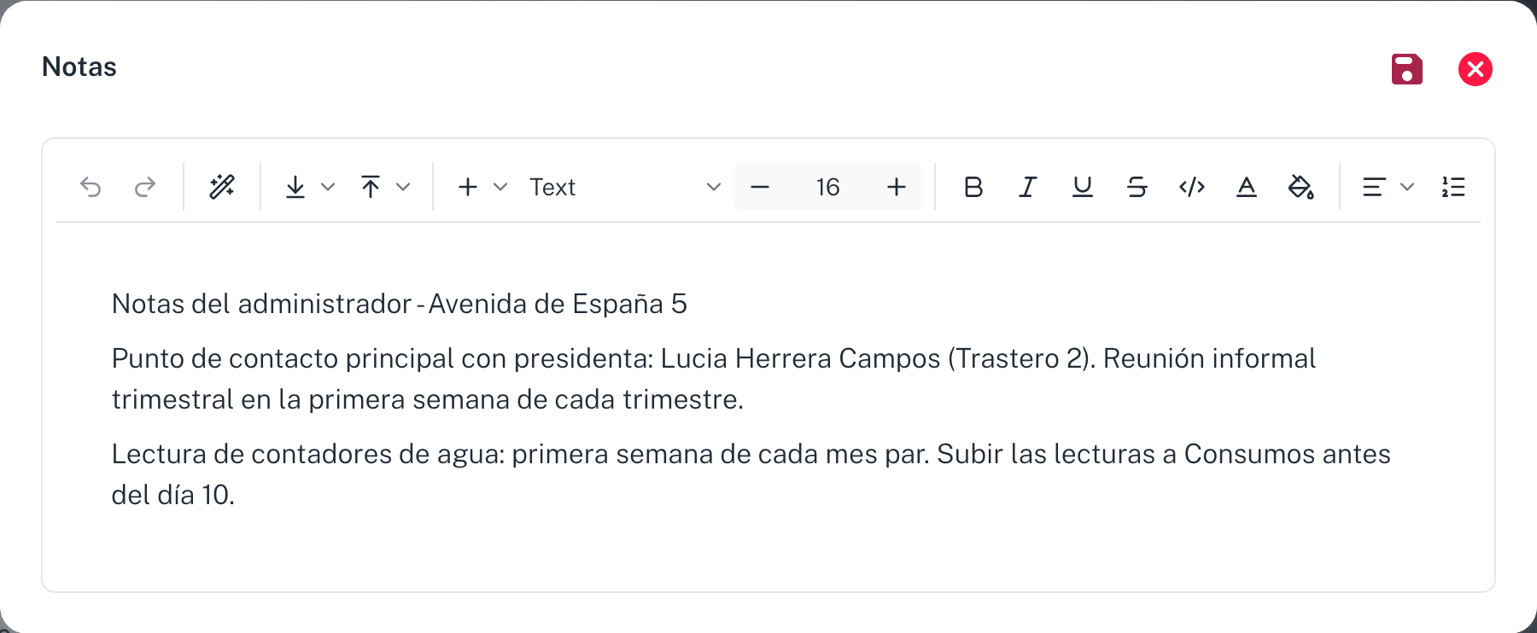Image resolution: width=1537 pixels, height=633 pixels.
Task: Open the import options chevron
Action: pyautogui.click(x=328, y=187)
